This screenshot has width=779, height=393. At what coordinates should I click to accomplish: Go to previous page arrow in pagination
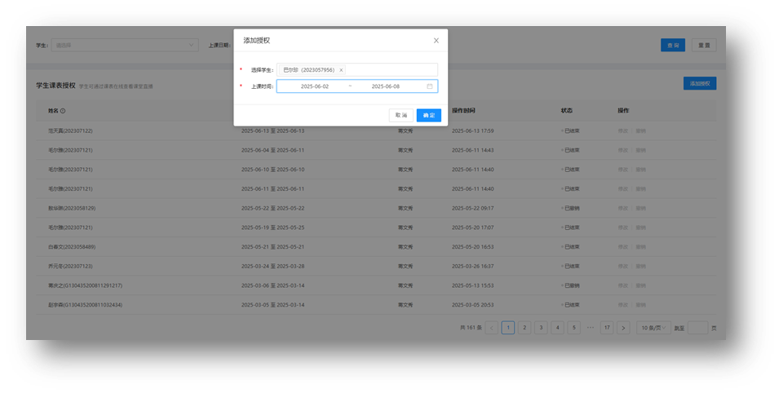491,328
